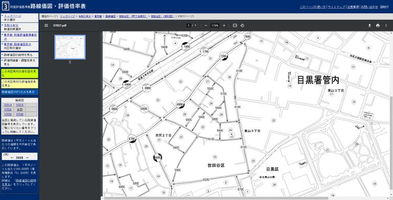Image resolution: width=393 pixels, height=200 pixels.
Task: Open adjacent map 37014
Action: click(8, 105)
